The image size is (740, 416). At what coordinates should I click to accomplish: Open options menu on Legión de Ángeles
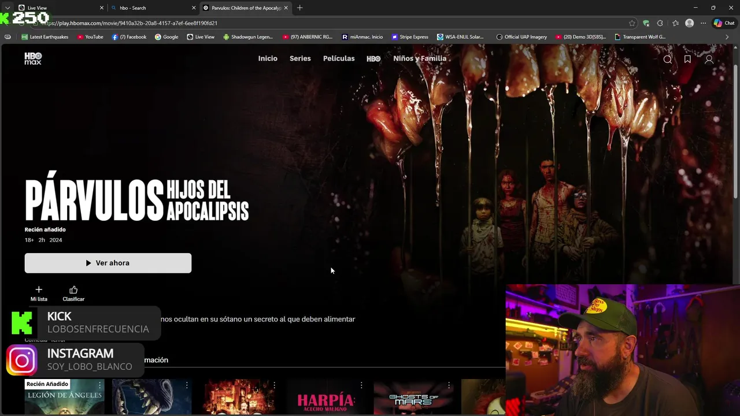pos(99,385)
